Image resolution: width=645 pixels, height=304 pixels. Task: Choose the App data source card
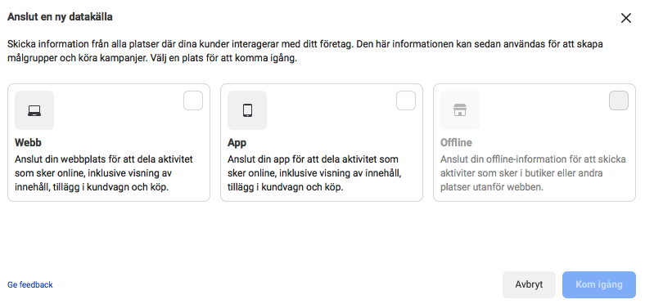tap(321, 142)
